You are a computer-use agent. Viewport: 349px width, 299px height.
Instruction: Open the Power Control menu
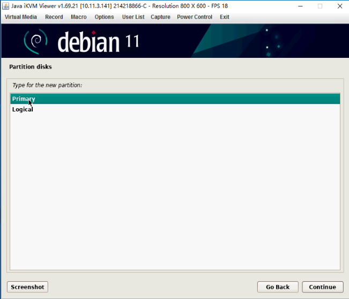point(195,17)
